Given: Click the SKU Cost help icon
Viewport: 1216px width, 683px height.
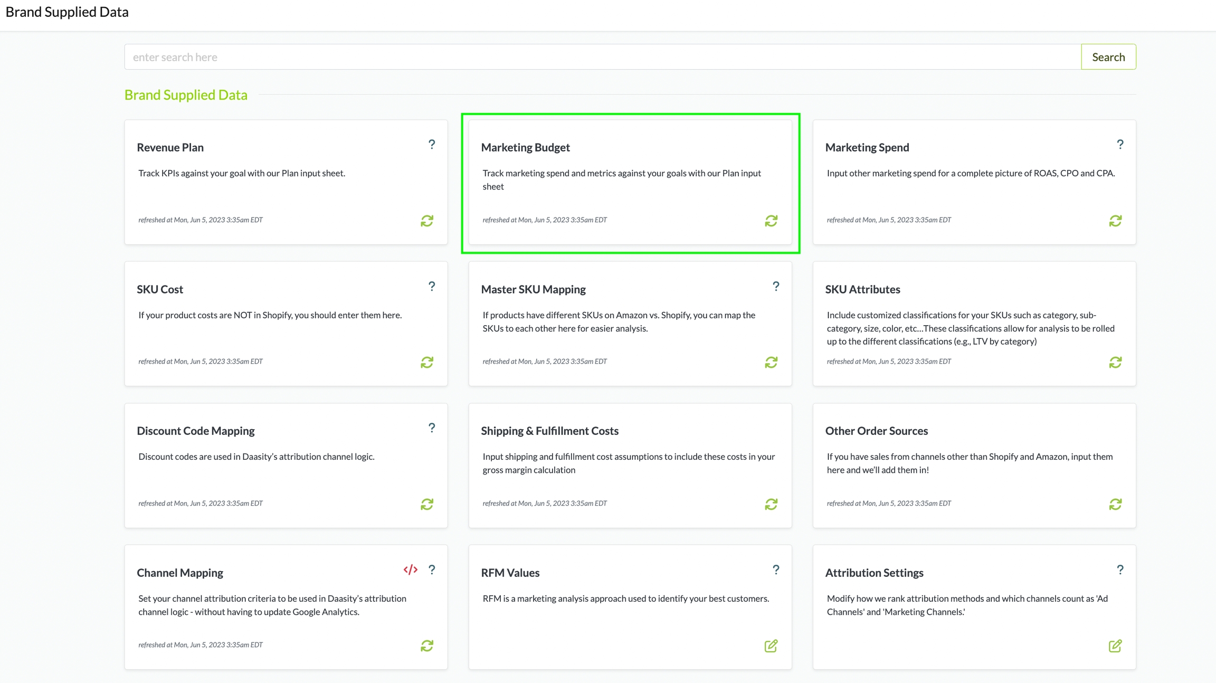Looking at the screenshot, I should click(432, 286).
